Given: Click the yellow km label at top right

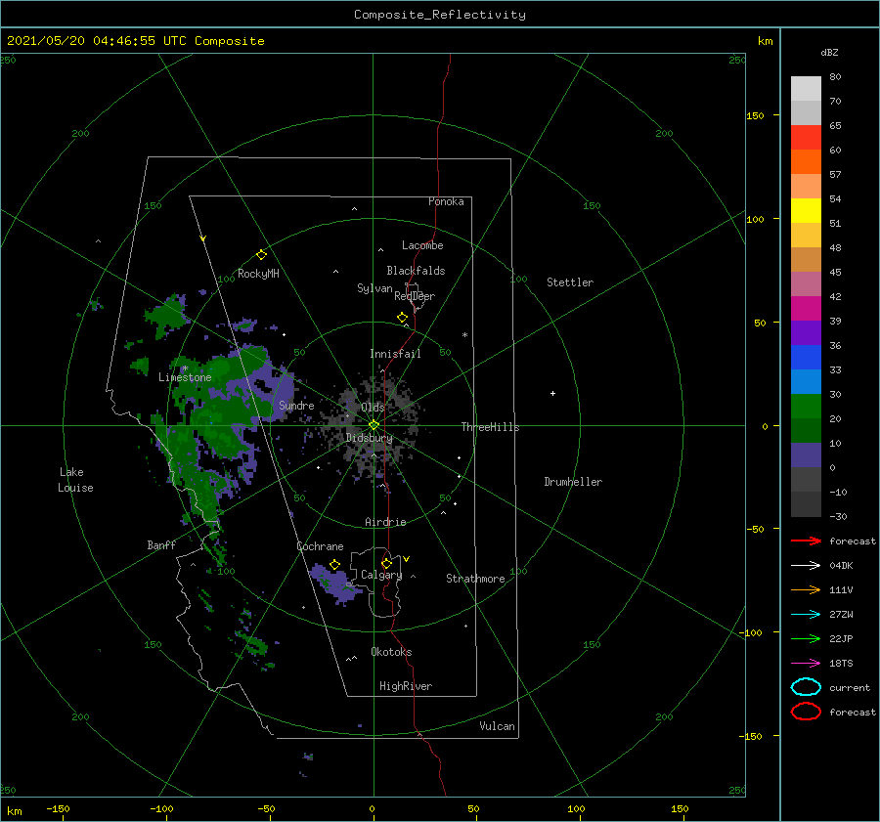Looking at the screenshot, I should point(766,41).
